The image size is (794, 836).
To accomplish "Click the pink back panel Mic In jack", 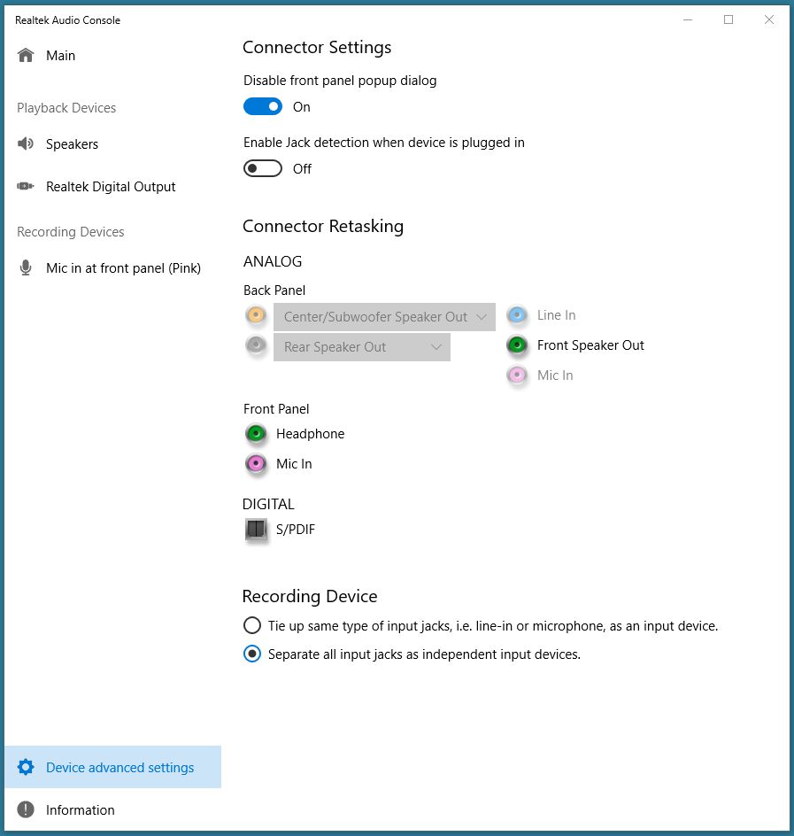I will [517, 375].
